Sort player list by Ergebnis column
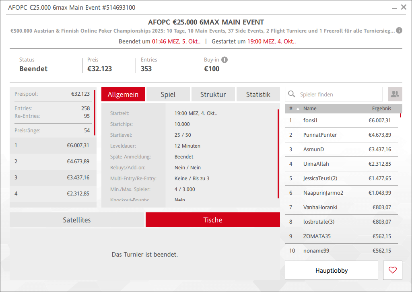 point(381,109)
